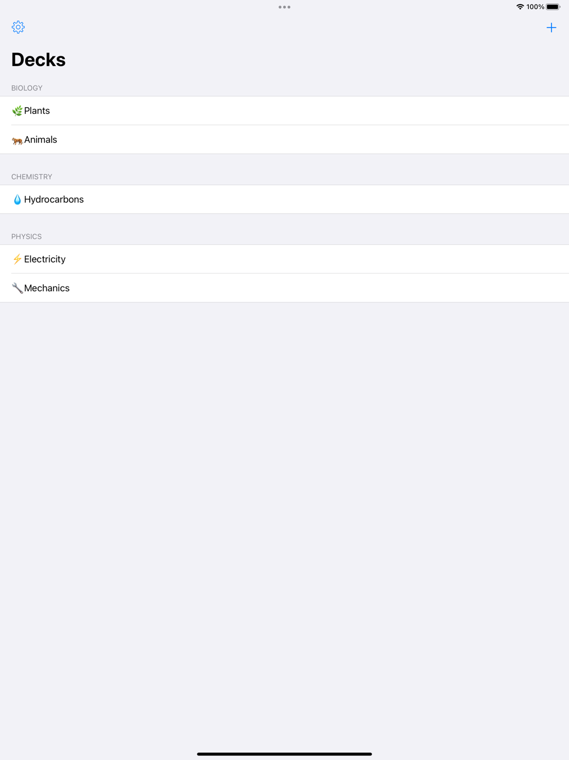Click the CHEMISTRY section header
Image resolution: width=569 pixels, height=760 pixels.
(32, 177)
